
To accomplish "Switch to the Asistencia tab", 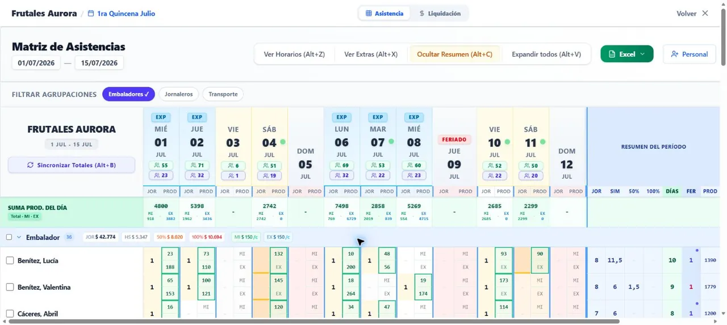I will tap(385, 13).
